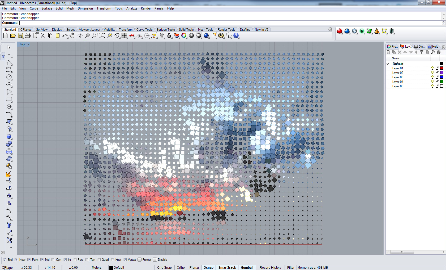446x270 pixels.
Task: Click the red car Set View icon
Action: point(132,36)
